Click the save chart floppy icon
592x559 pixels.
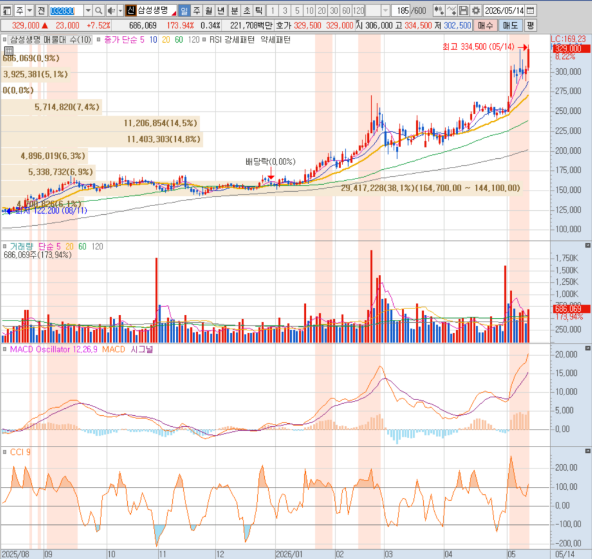[464, 10]
